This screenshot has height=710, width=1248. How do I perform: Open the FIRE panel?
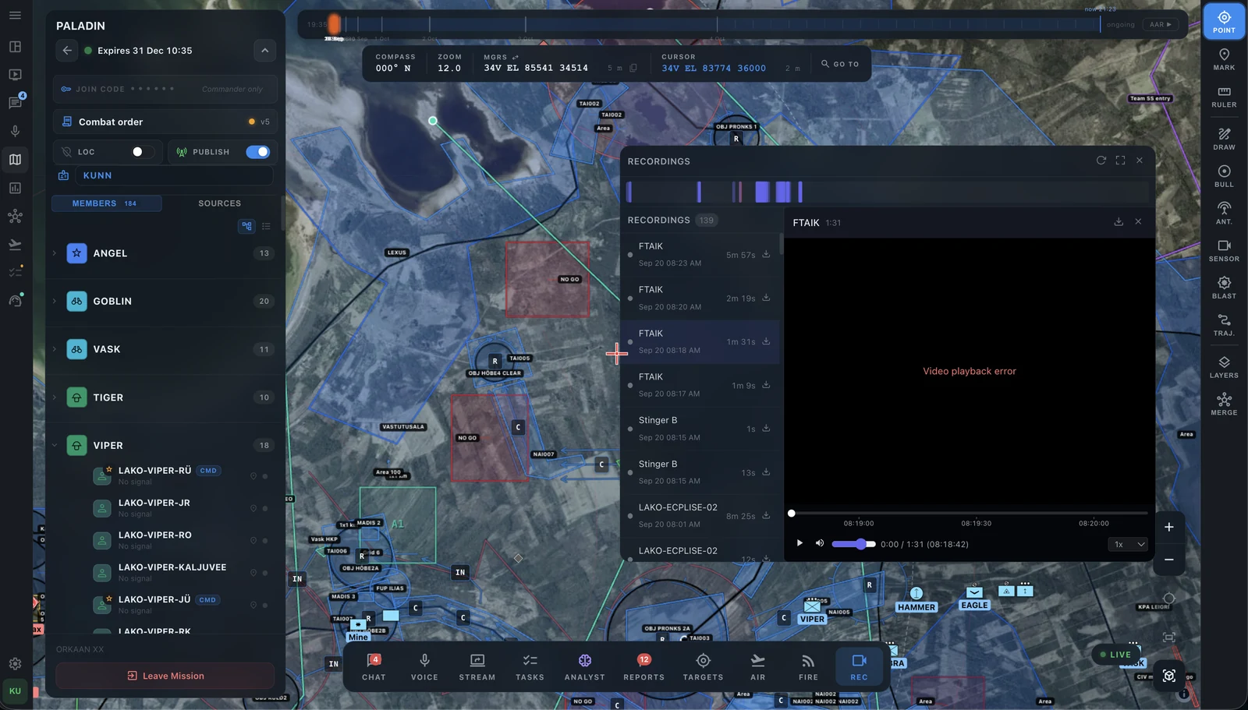pos(808,667)
